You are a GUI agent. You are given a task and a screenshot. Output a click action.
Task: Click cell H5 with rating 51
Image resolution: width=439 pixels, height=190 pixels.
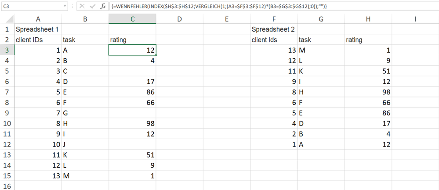[368, 71]
